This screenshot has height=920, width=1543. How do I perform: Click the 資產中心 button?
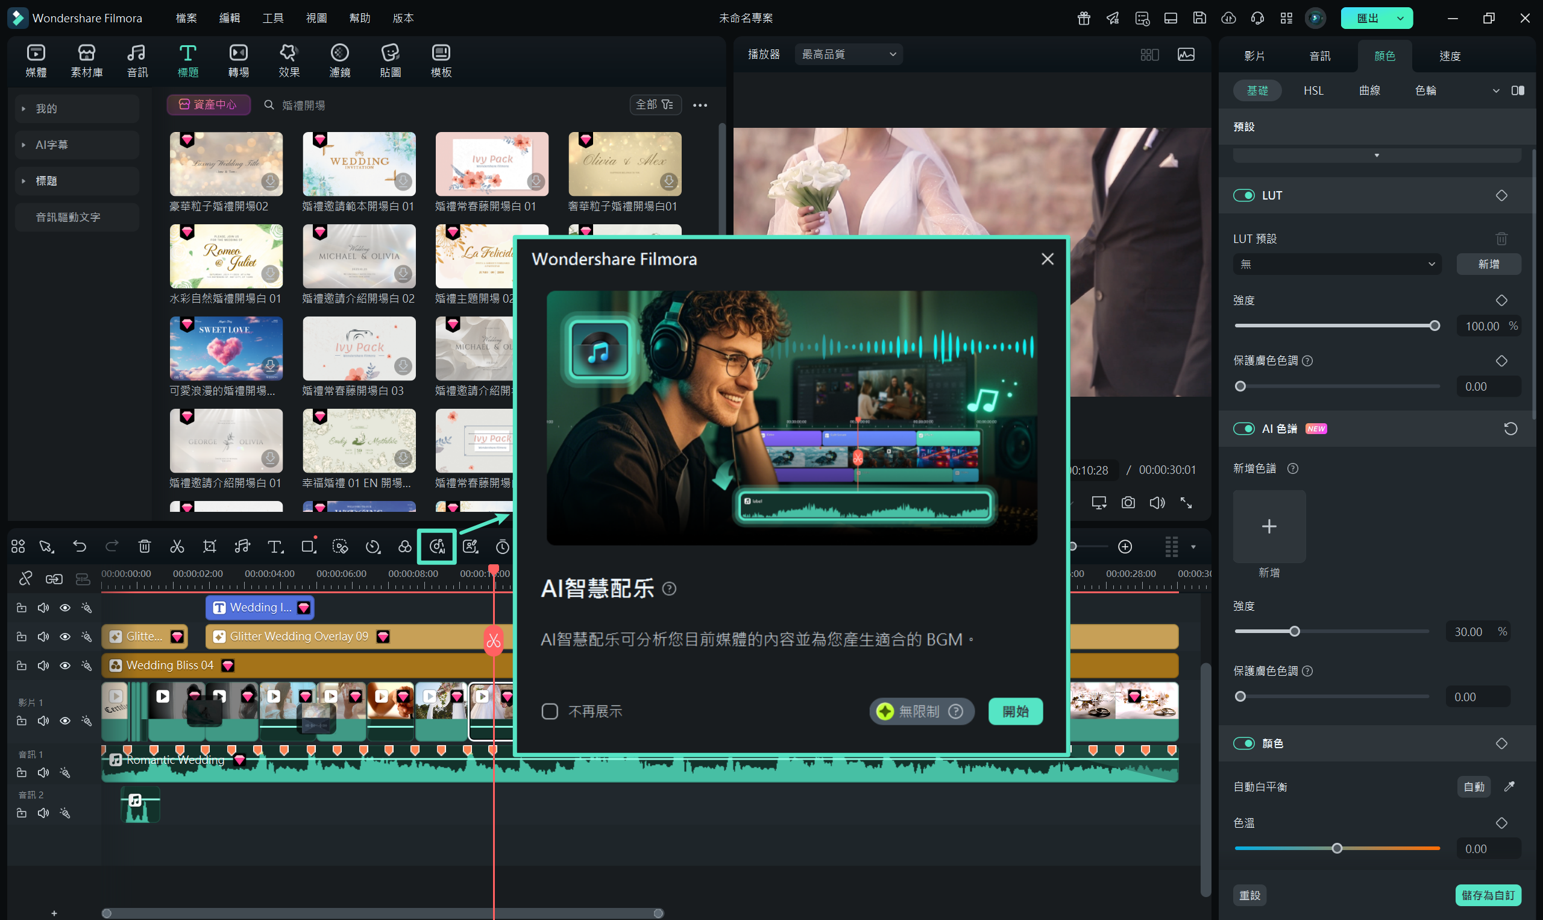tap(208, 105)
